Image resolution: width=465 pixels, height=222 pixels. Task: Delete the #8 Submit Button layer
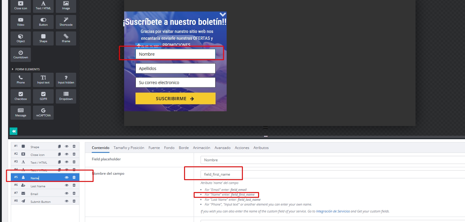(x=74, y=201)
